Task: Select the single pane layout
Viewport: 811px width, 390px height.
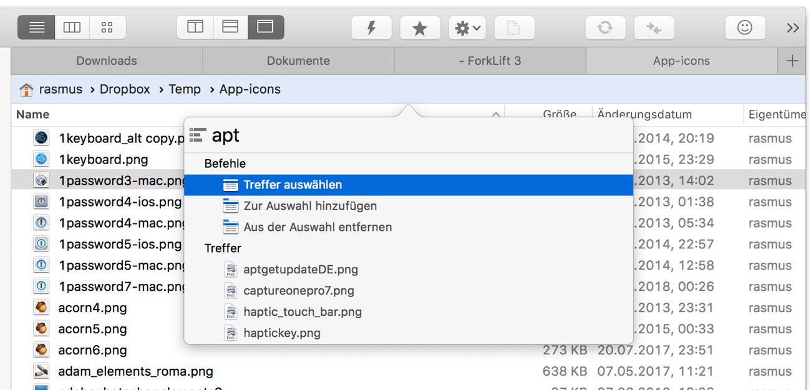Action: [266, 27]
